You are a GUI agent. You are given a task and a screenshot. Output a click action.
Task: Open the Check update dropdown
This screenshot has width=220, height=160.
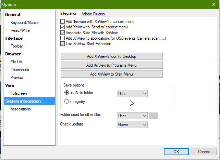pos(132,125)
